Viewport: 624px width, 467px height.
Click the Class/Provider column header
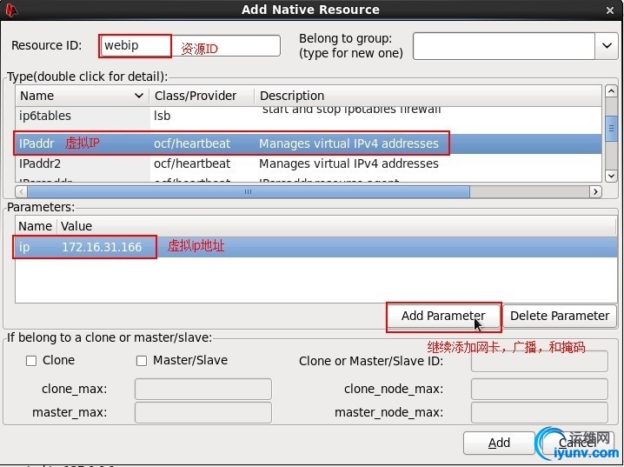202,96
